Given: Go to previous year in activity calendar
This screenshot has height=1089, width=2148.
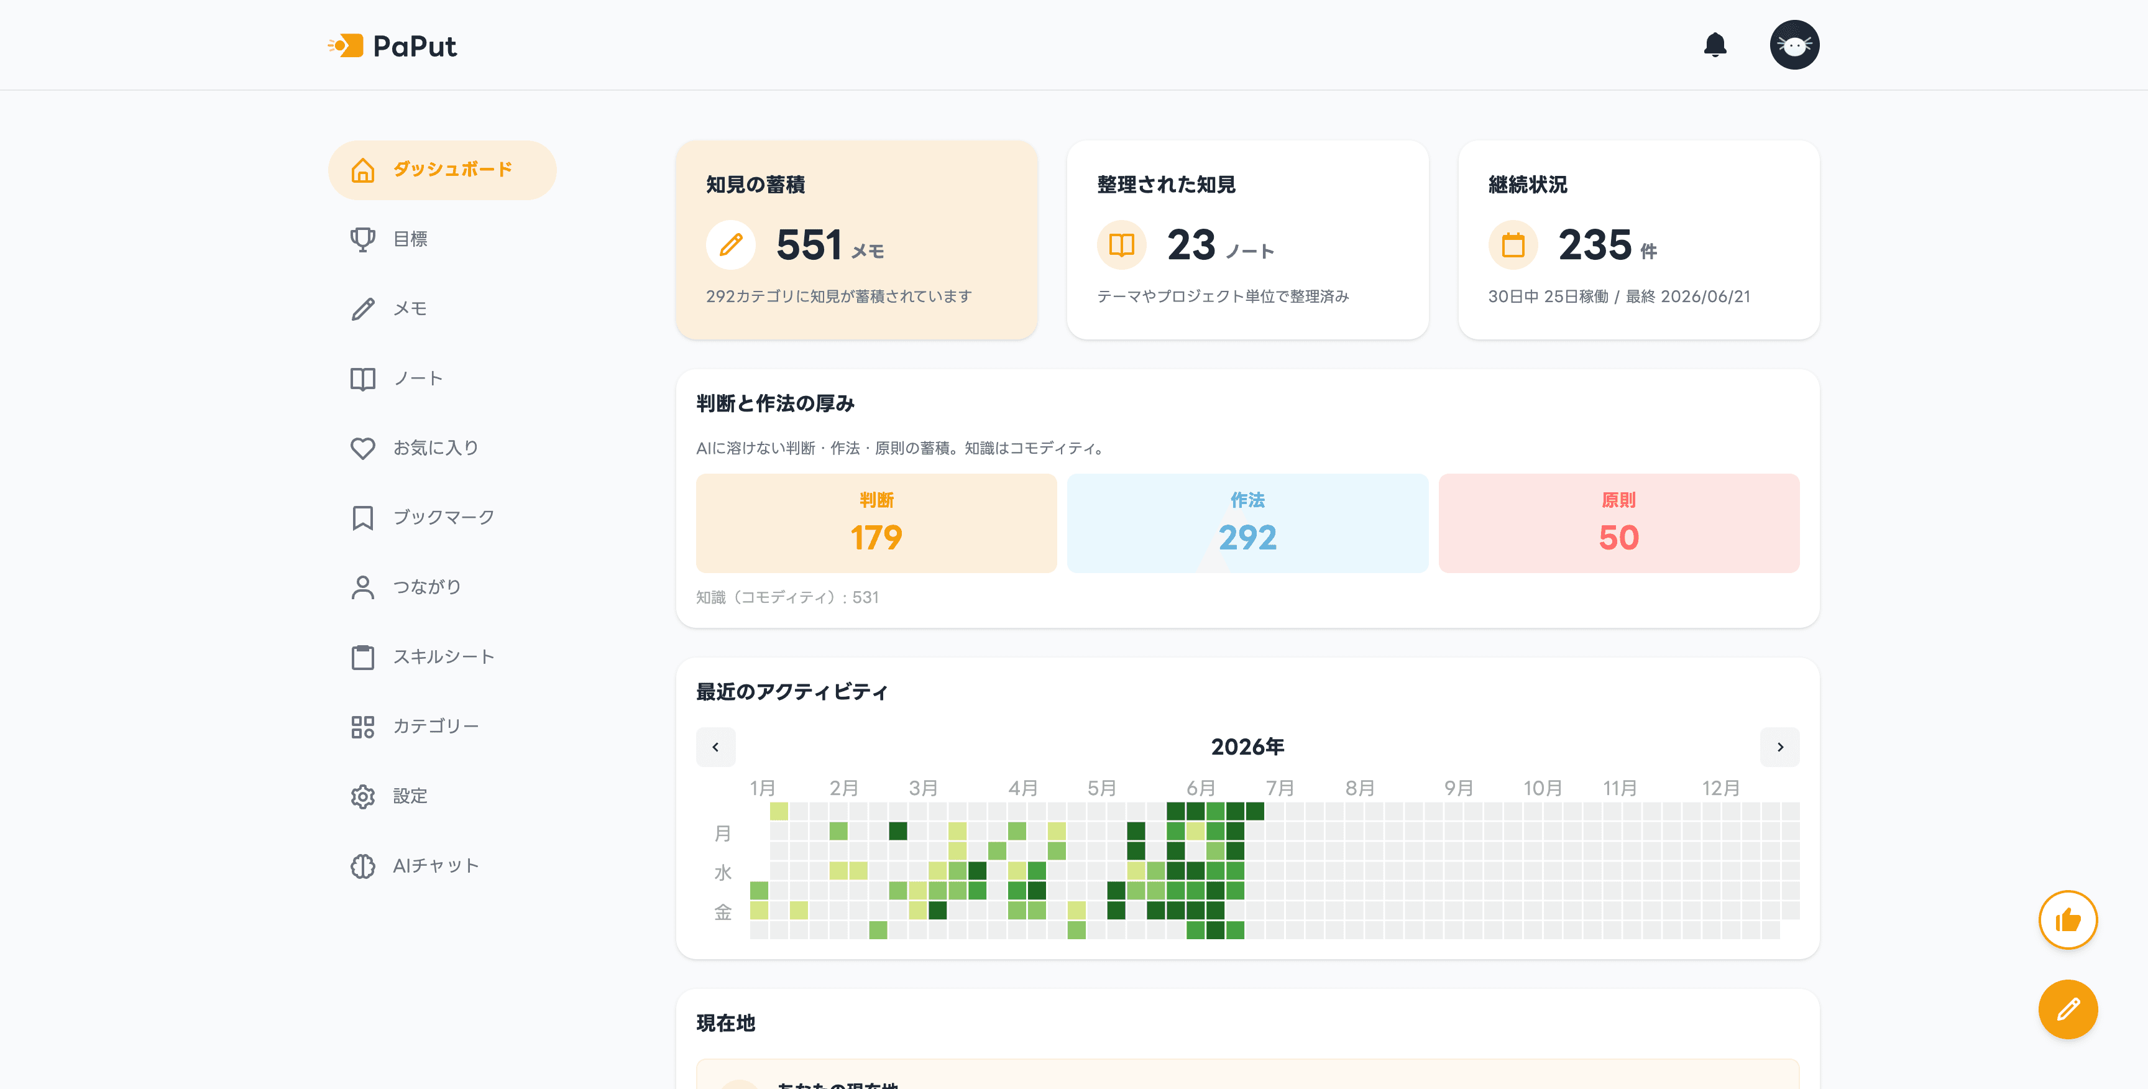Looking at the screenshot, I should [715, 747].
